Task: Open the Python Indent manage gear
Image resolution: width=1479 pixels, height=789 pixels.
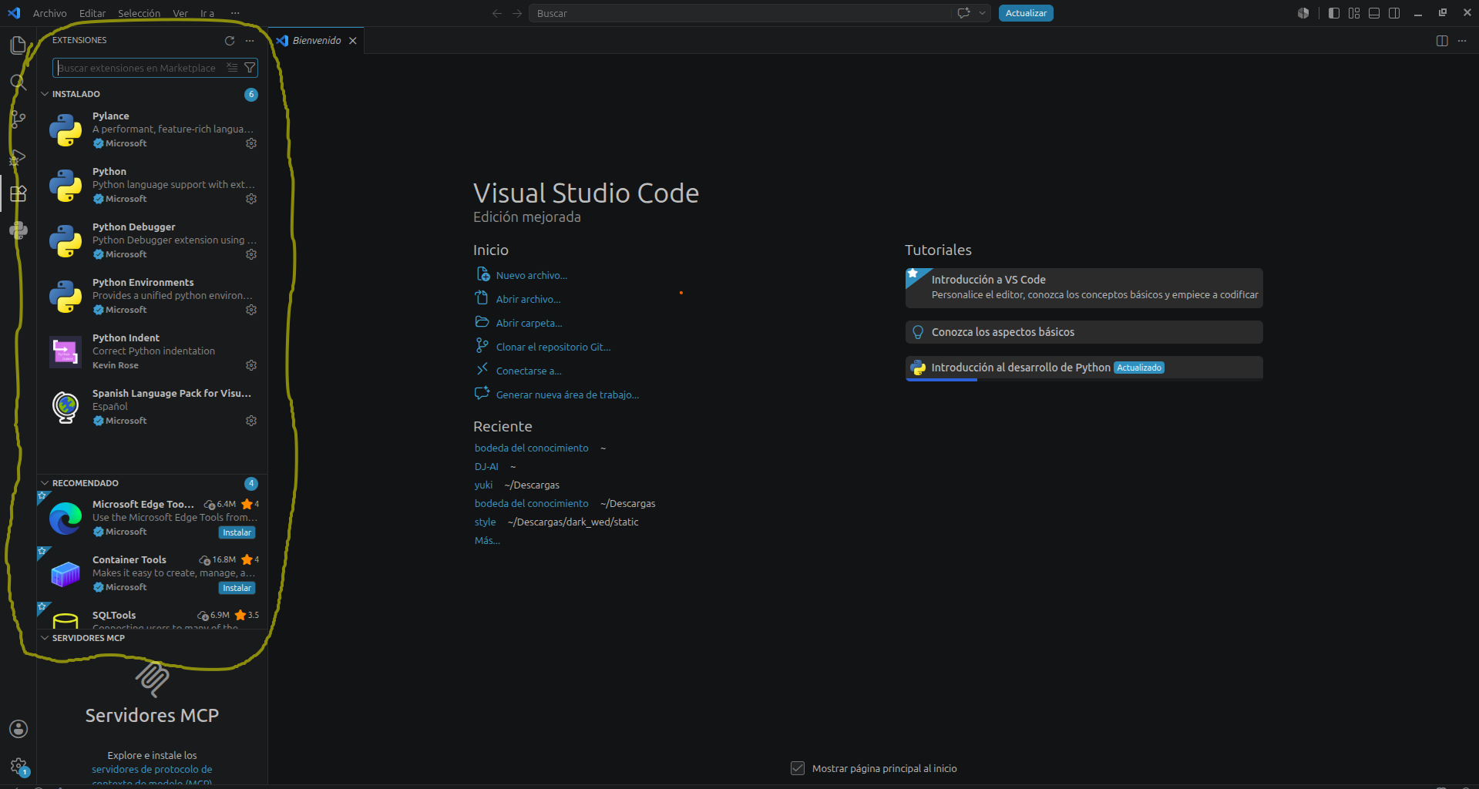Action: tap(251, 365)
